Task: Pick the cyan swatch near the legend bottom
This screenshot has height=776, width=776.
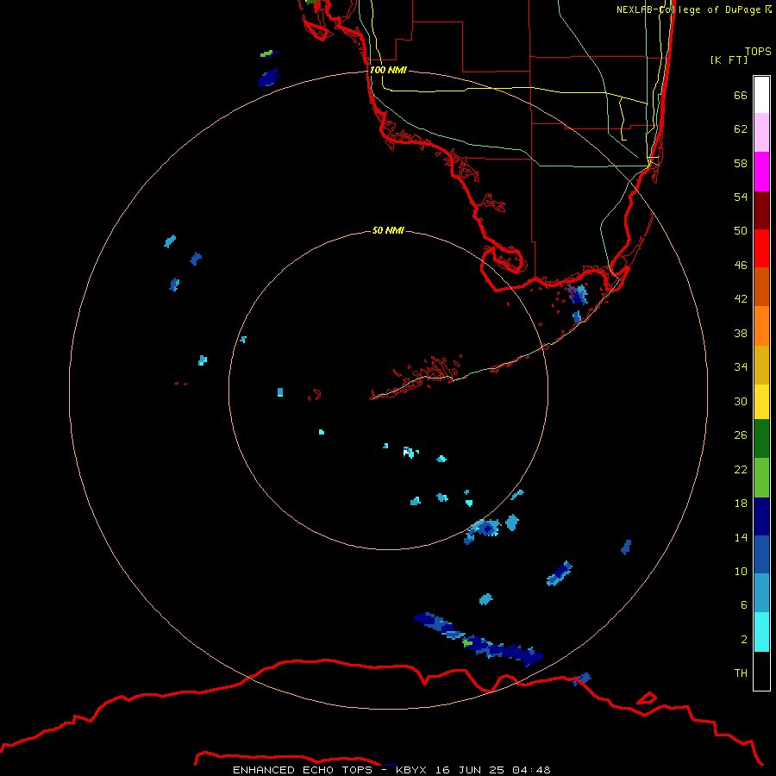Action: 761,632
